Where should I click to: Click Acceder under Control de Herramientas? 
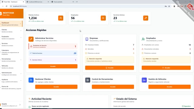(x=113, y=87)
